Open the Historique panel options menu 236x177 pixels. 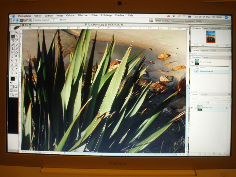coord(230,58)
